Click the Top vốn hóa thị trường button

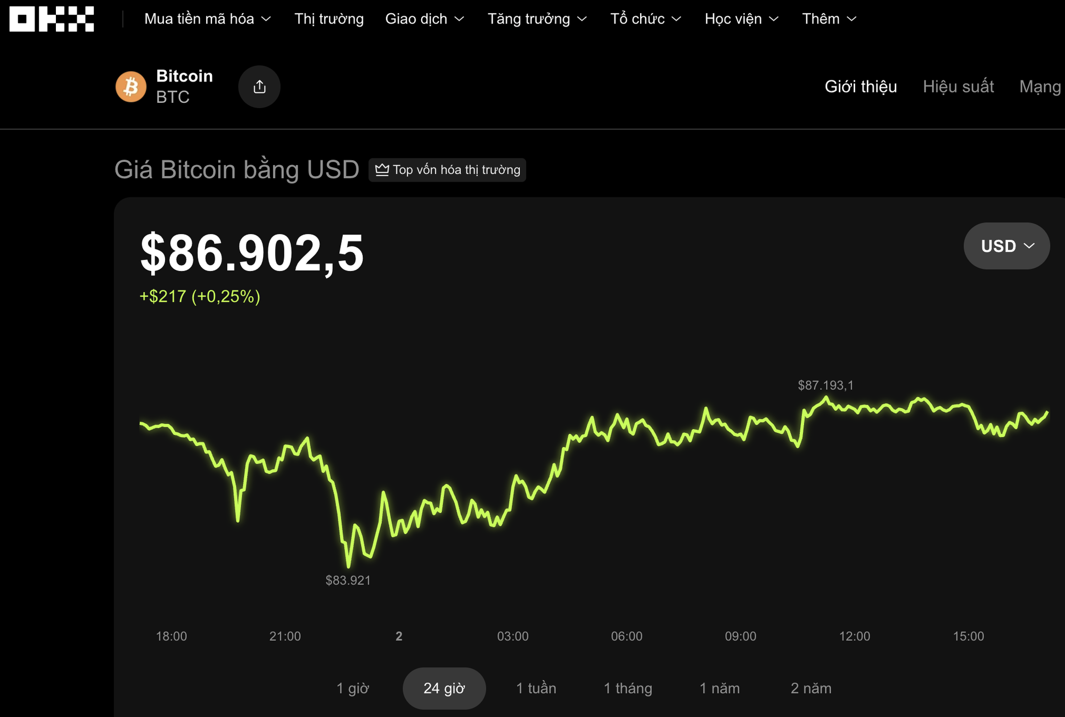[448, 170]
